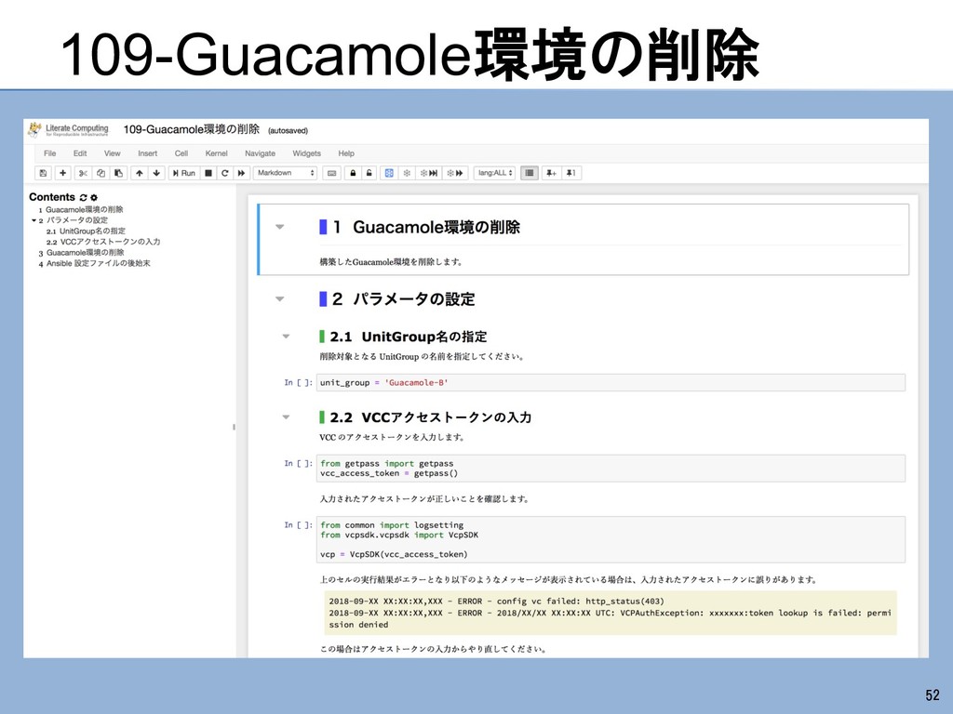The image size is (953, 714).
Task: Click the sidebar resize handle
Action: coord(234,427)
